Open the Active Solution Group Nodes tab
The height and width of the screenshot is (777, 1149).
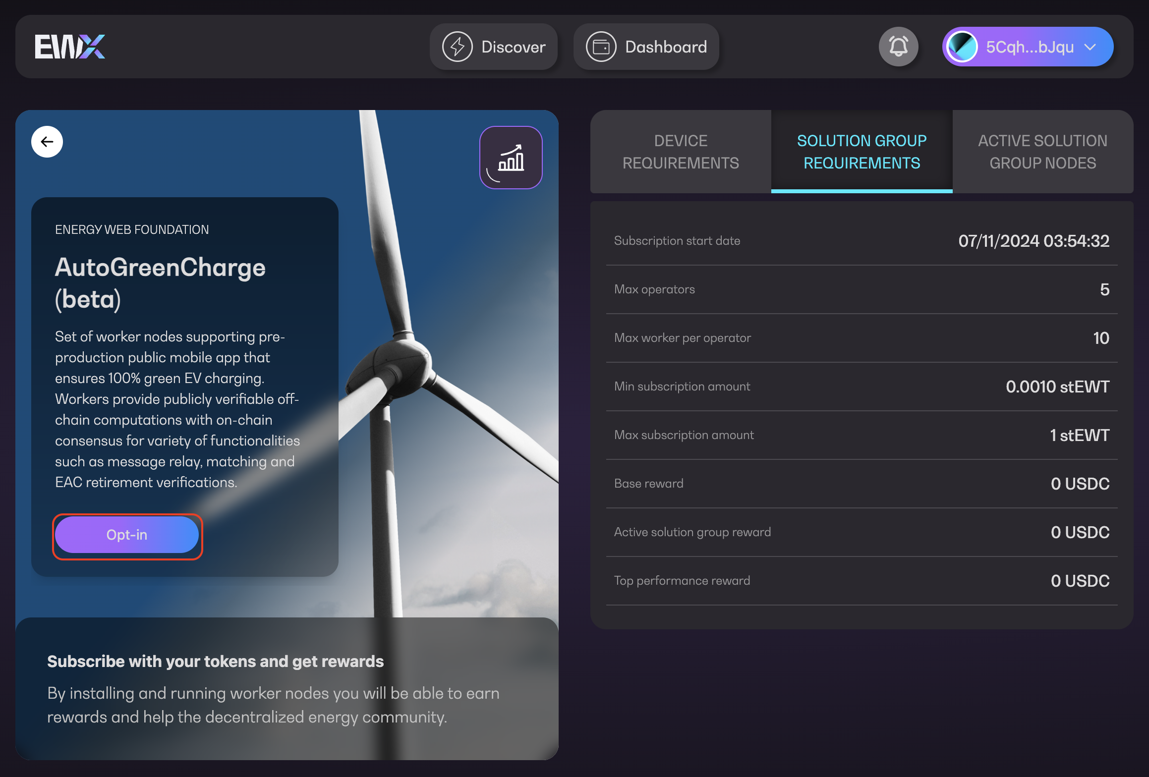coord(1042,152)
